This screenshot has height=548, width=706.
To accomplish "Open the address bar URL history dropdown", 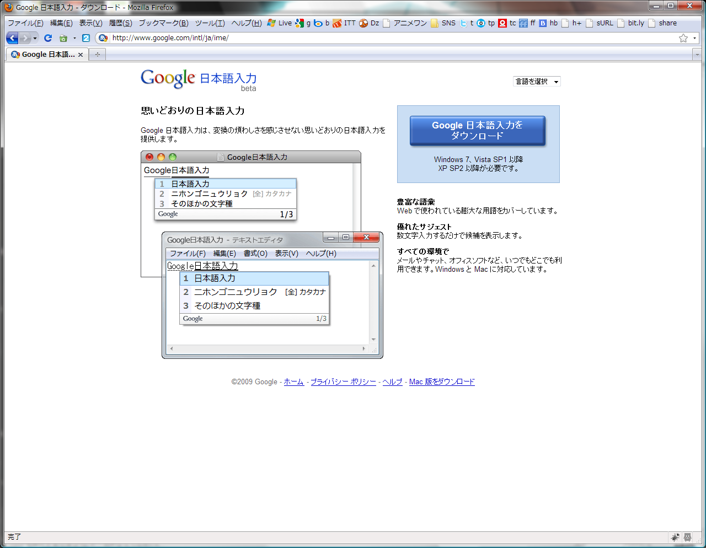I will point(694,38).
